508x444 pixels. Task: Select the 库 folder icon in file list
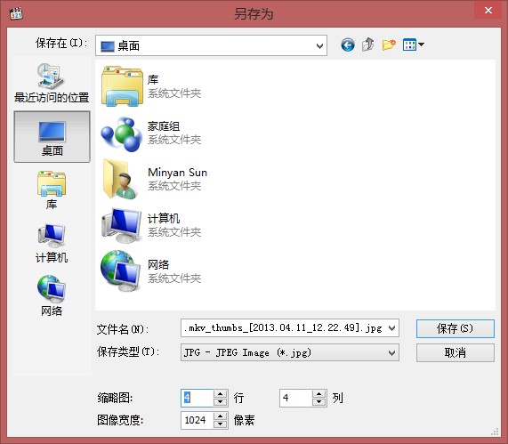pyautogui.click(x=122, y=86)
